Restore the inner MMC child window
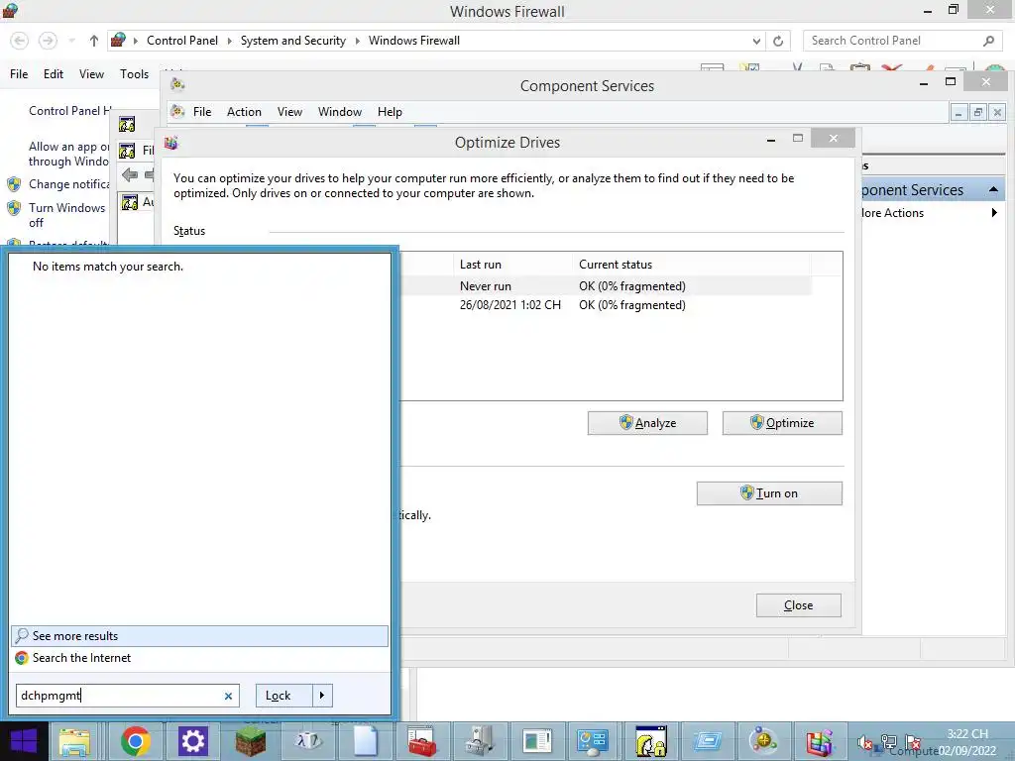This screenshot has width=1015, height=761. 978,113
